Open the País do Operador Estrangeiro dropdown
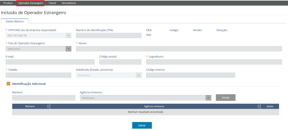Screen dimensions: 288x130 click(x=68, y=49)
